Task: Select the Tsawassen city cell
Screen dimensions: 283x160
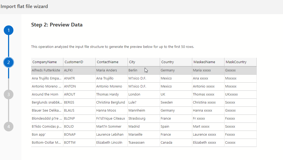Action: point(136,143)
